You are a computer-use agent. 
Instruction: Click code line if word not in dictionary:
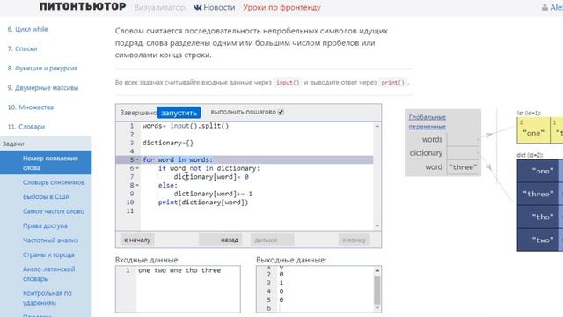208,168
